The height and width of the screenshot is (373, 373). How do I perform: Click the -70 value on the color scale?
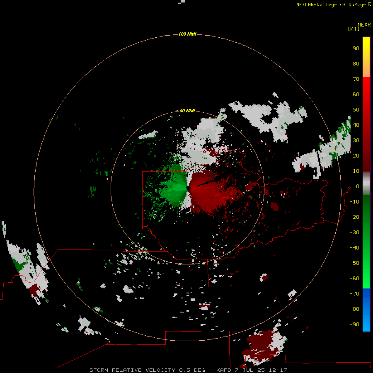[354, 294]
